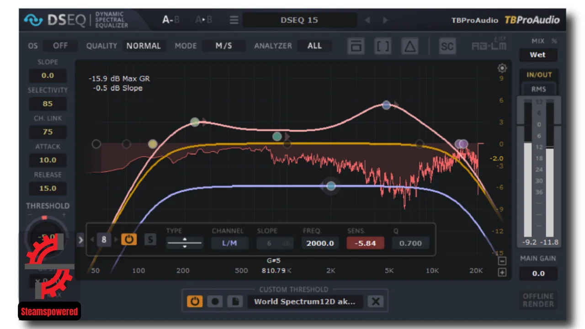This screenshot has width=585, height=329.
Task: Toggle the SC sidechain button
Action: click(x=447, y=46)
